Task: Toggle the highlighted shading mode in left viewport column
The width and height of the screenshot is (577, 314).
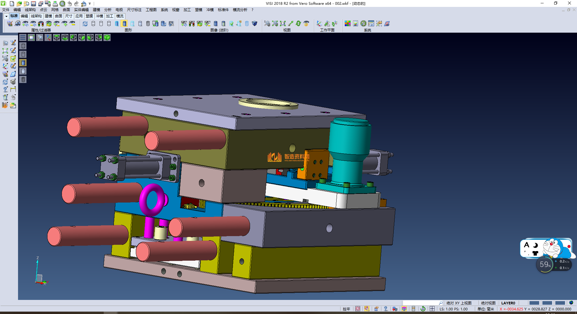Action: click(23, 63)
